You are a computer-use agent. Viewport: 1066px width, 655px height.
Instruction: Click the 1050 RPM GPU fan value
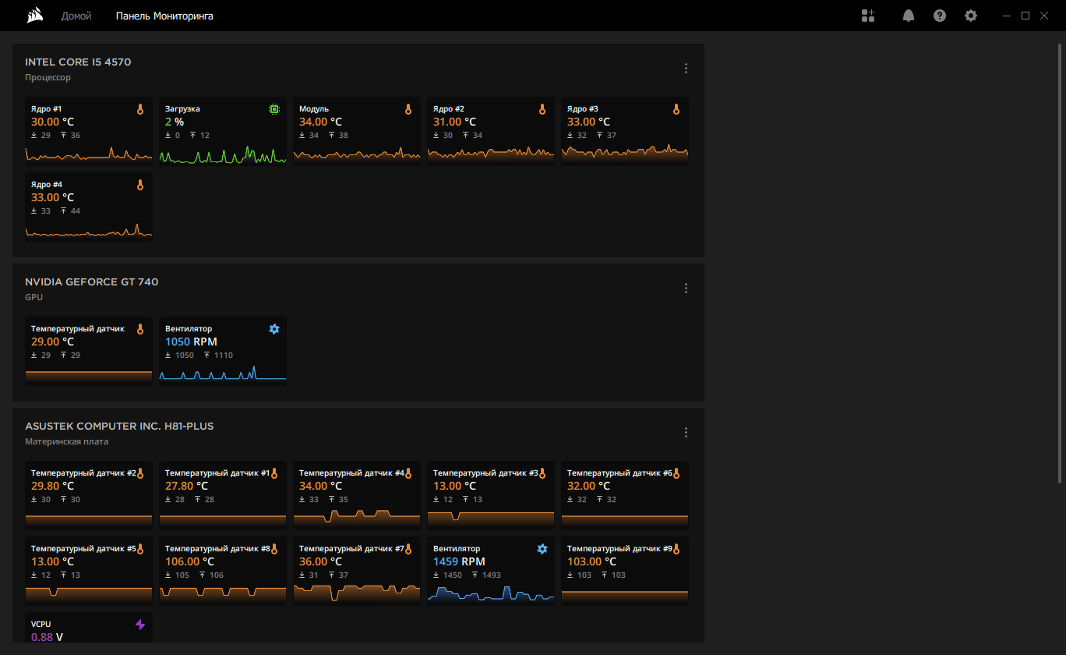pos(191,342)
